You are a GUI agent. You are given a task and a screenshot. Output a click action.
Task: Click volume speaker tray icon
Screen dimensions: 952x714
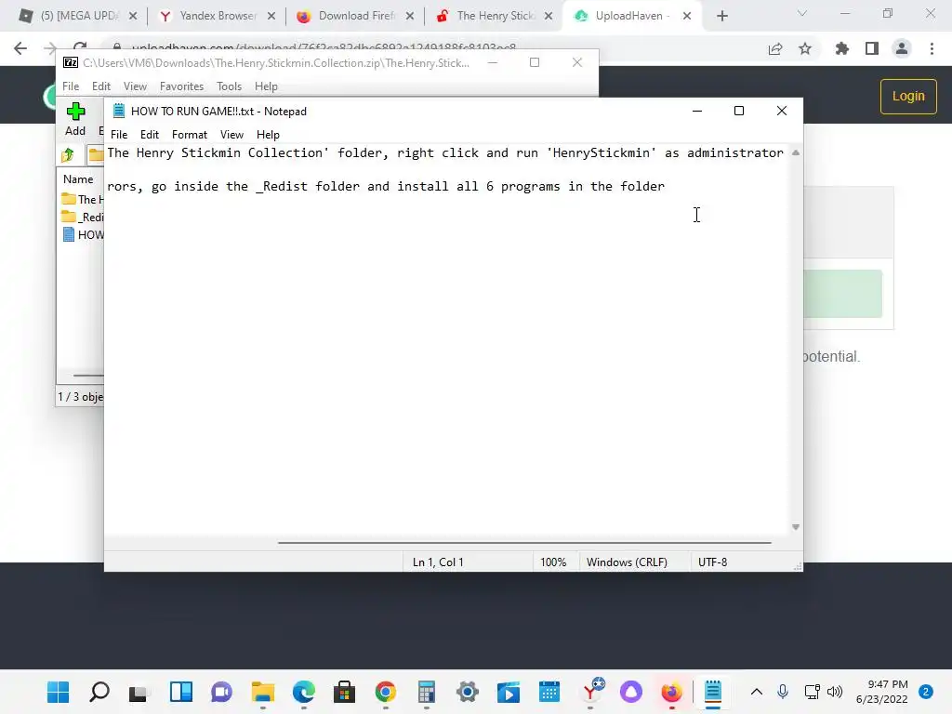pos(835,692)
